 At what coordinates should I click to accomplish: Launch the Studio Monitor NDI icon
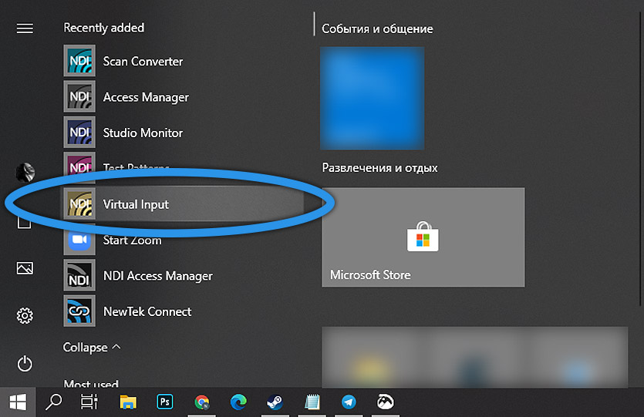(79, 132)
